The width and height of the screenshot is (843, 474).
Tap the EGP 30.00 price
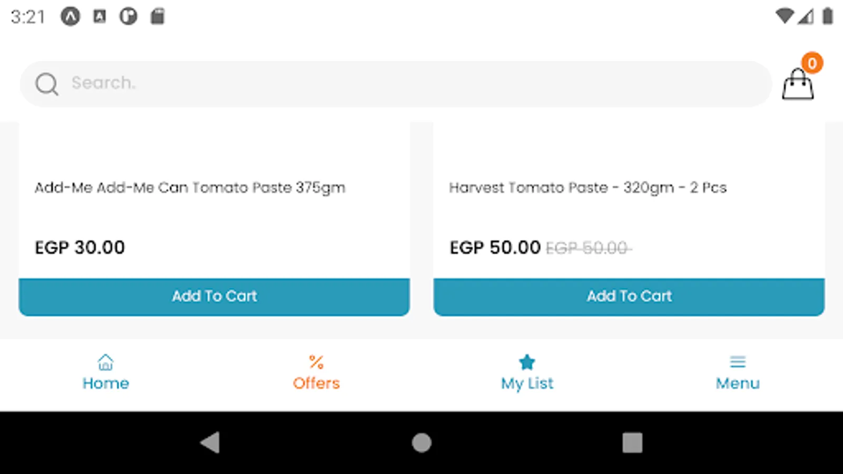point(80,248)
